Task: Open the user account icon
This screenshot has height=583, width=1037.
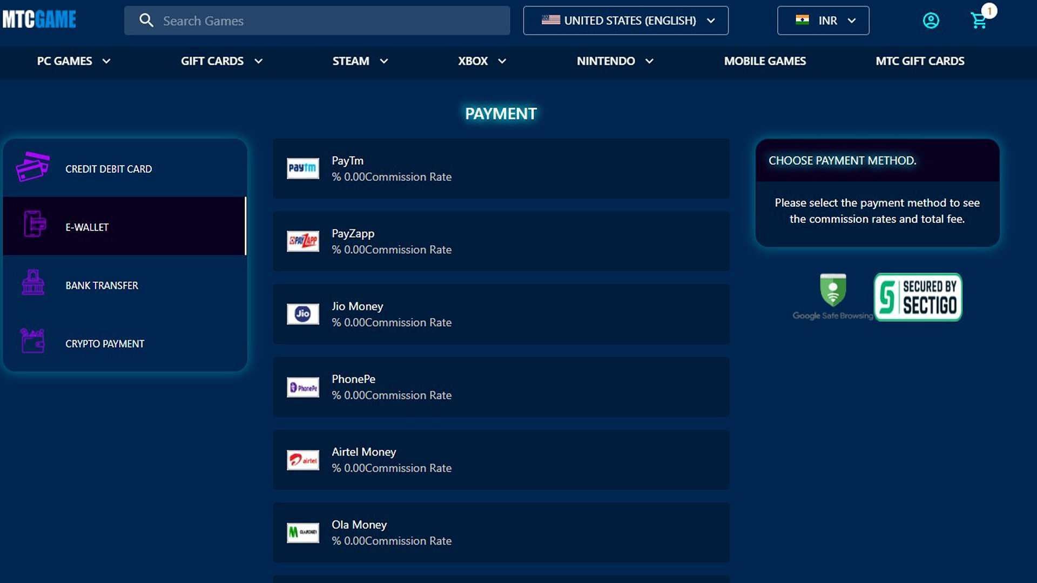Action: pyautogui.click(x=931, y=21)
